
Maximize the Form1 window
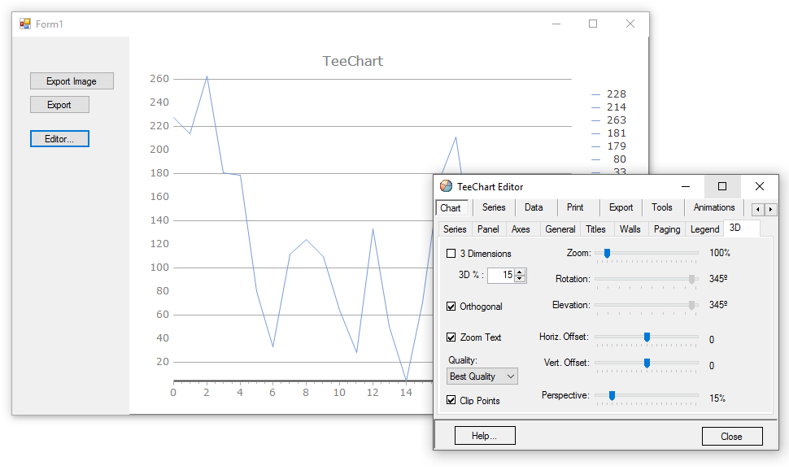[593, 24]
